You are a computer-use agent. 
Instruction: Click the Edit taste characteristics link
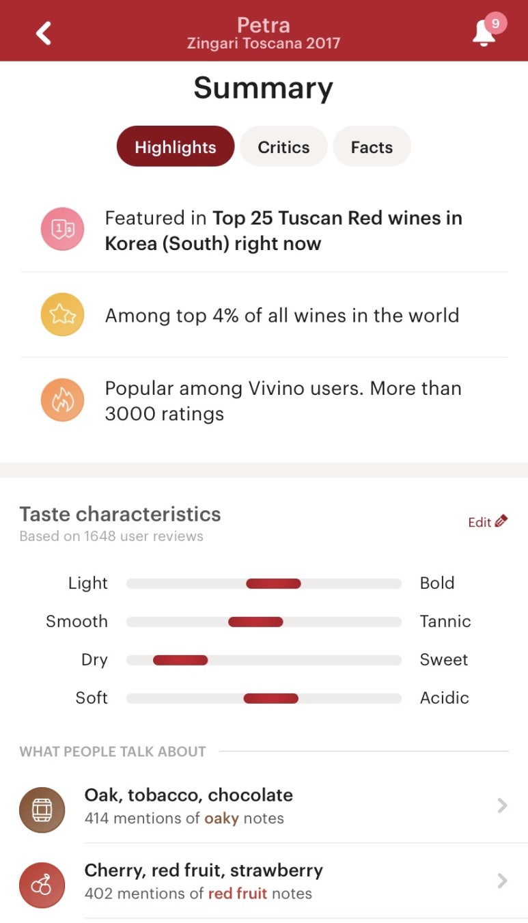(488, 522)
